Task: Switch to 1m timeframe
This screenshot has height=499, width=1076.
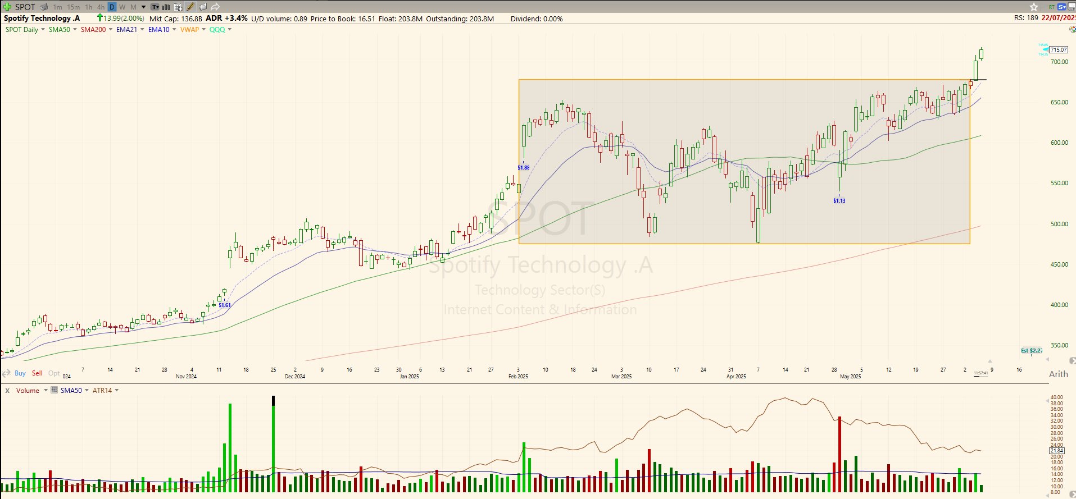Action: point(58,7)
